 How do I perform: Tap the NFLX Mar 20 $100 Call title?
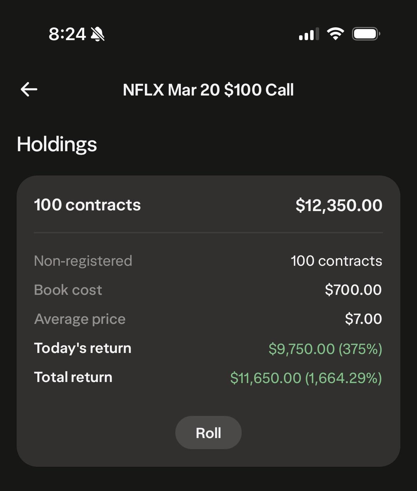[208, 90]
